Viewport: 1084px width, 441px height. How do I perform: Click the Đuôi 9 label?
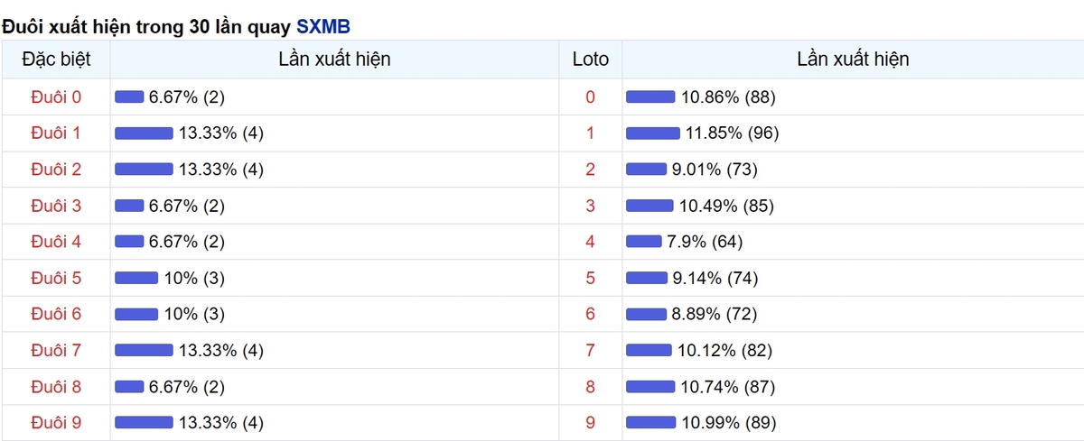(x=56, y=422)
